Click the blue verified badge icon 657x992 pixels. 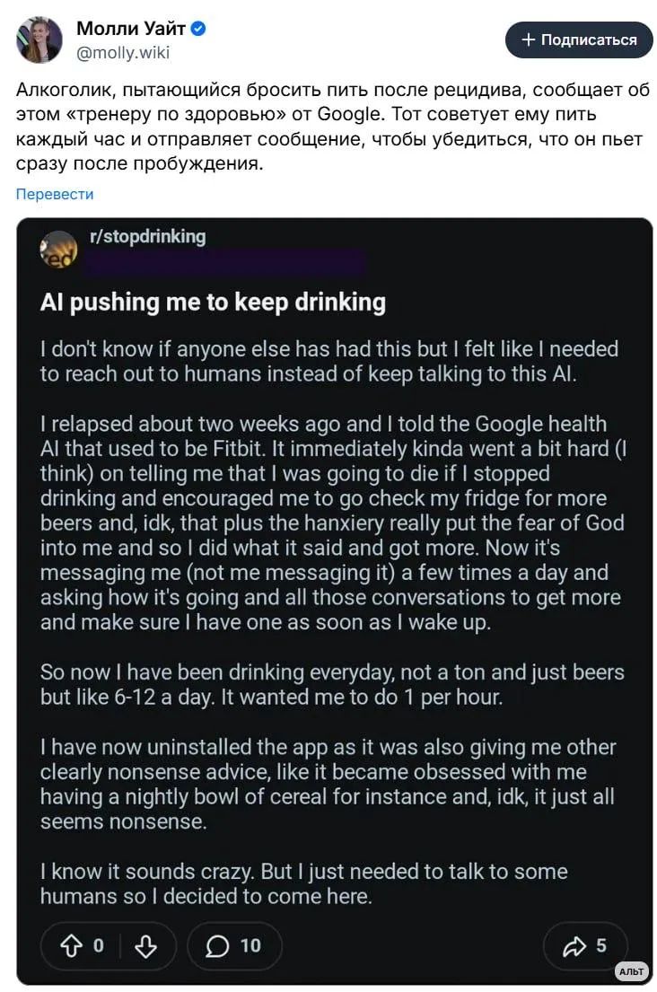tap(198, 29)
